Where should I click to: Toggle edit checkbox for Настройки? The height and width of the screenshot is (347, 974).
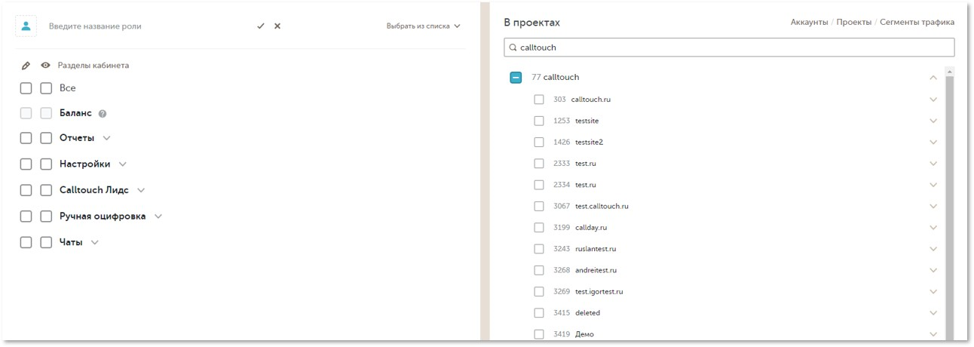pyautogui.click(x=26, y=164)
